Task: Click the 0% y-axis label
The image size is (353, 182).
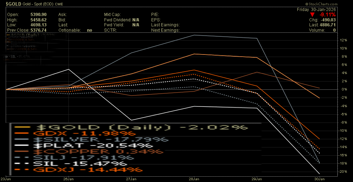Action: click(x=344, y=89)
